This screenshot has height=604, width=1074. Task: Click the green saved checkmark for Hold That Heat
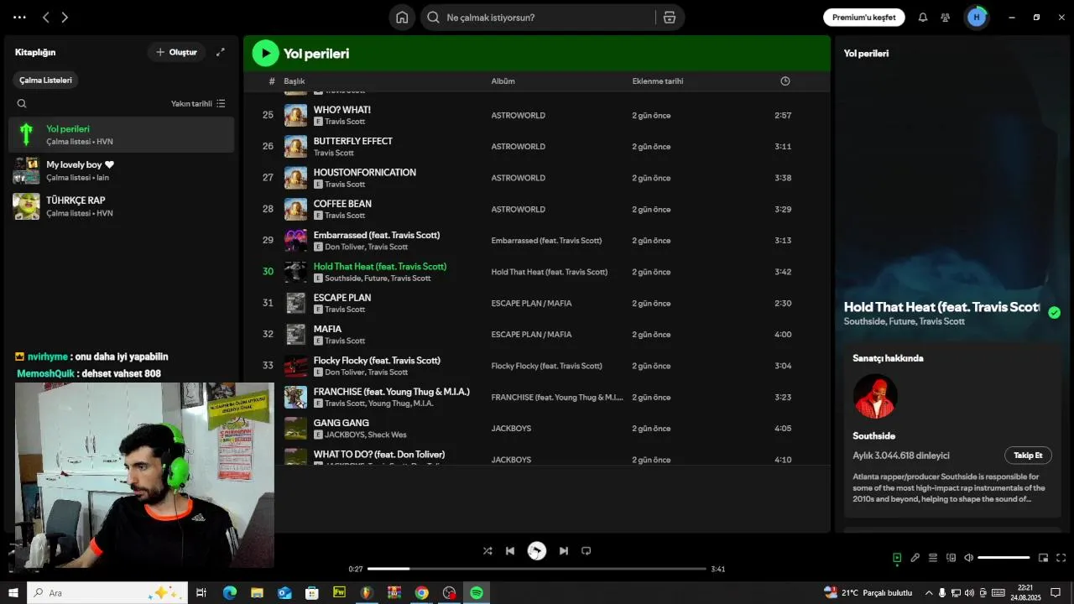1054,313
